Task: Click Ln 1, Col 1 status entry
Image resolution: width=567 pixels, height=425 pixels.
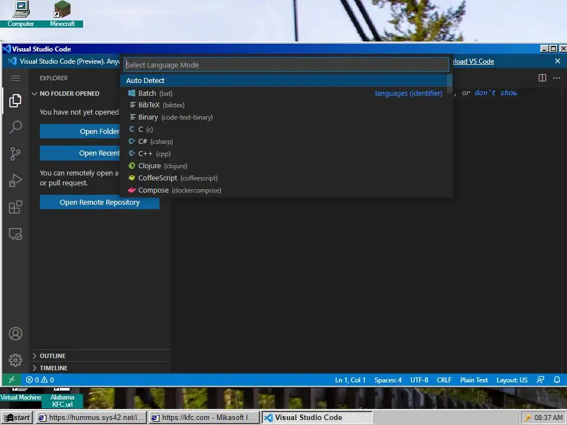Action: click(350, 380)
